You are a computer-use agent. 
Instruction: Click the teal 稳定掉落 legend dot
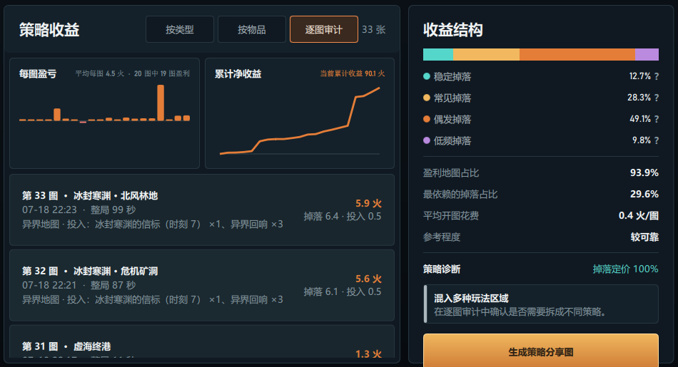[426, 76]
